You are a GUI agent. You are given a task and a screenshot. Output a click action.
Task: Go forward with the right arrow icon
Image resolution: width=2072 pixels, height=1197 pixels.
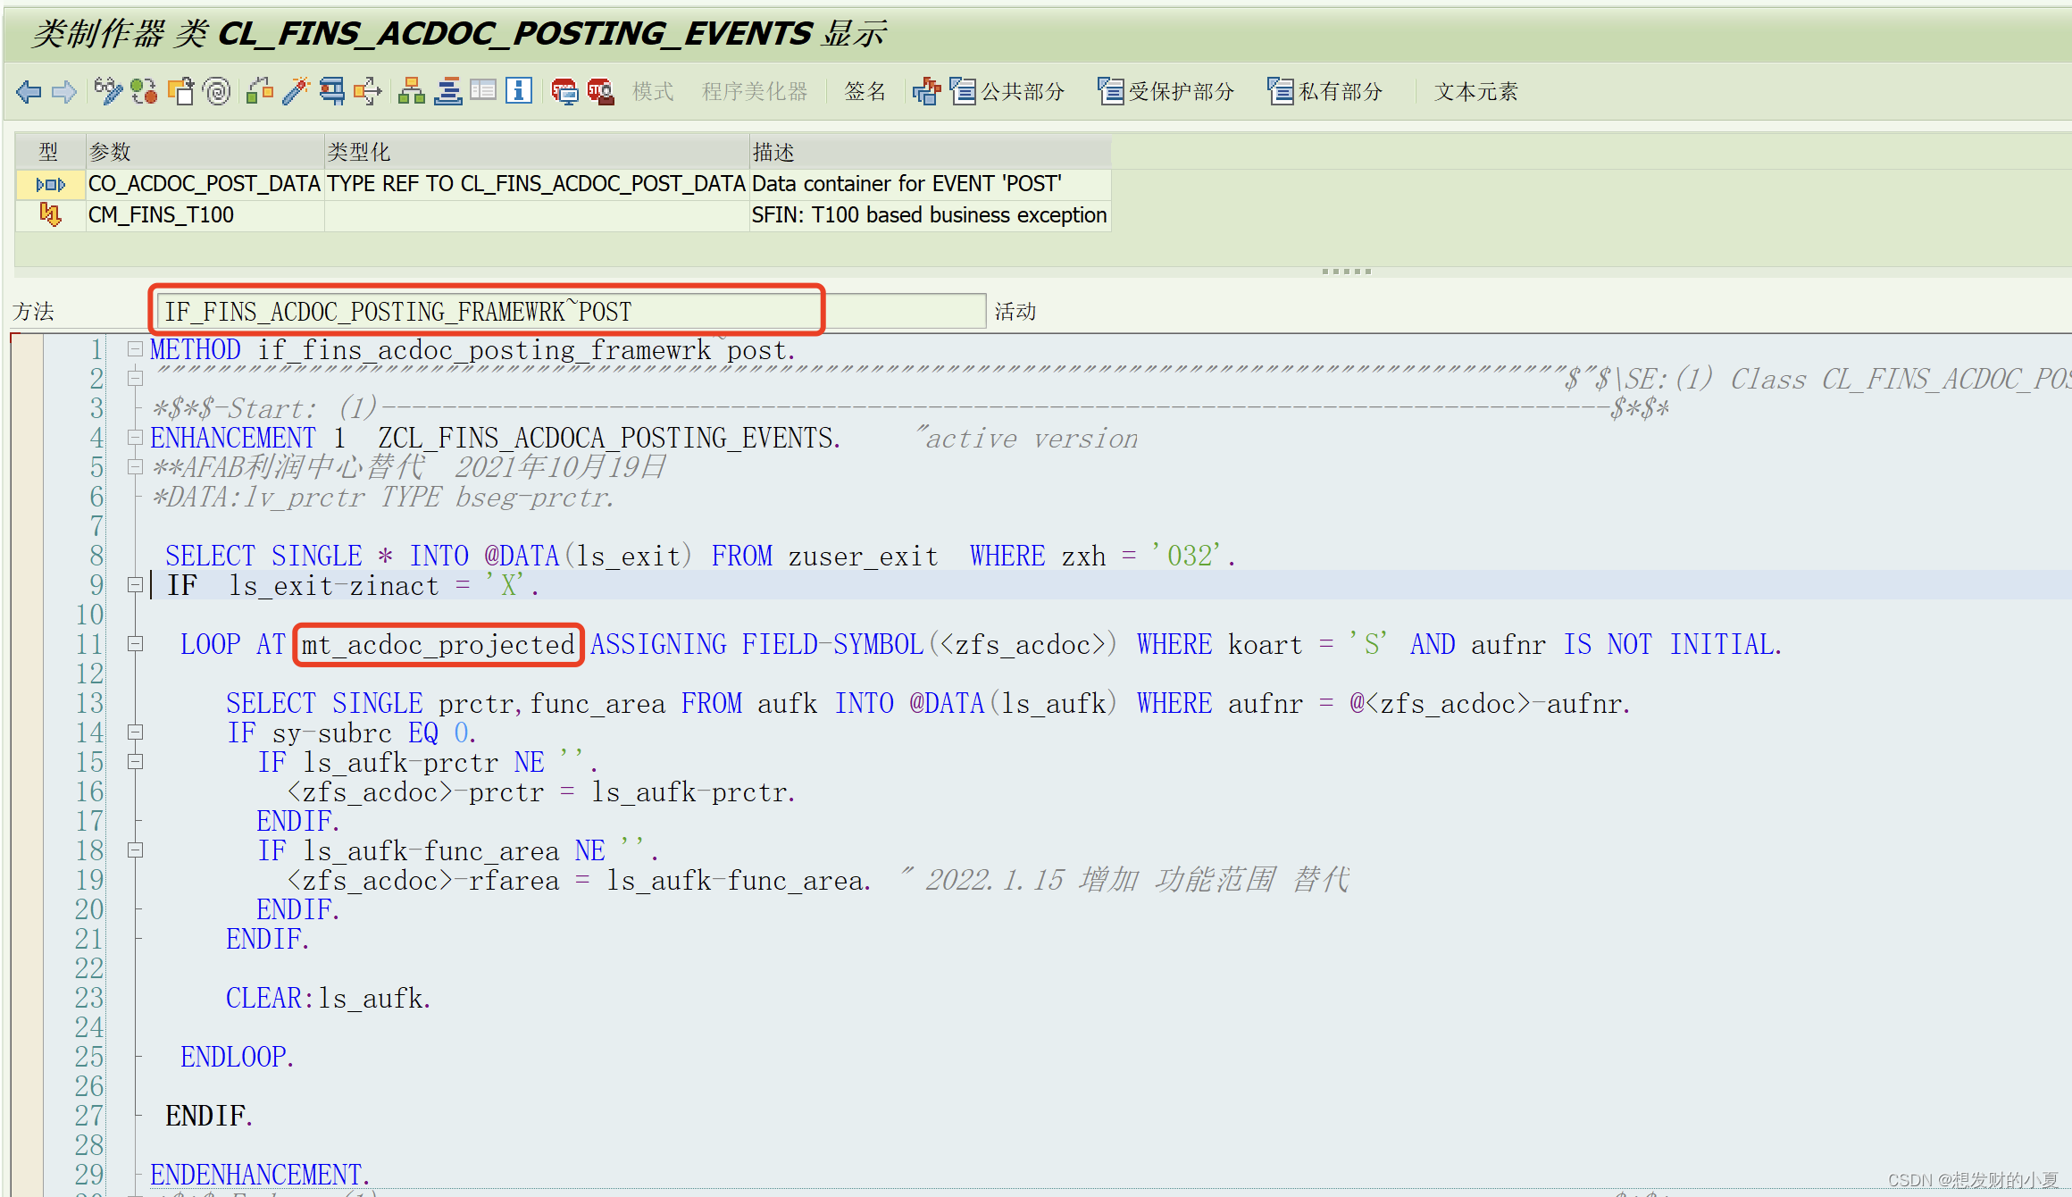coord(63,91)
